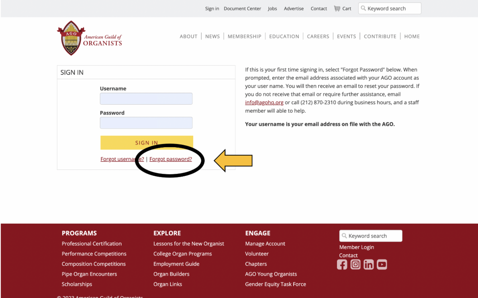Open the MEMBERSHIP menu
Image resolution: width=478 pixels, height=298 pixels.
point(245,36)
